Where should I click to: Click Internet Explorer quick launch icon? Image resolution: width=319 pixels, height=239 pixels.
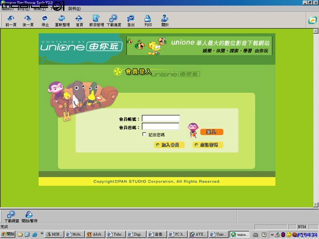pos(34,235)
